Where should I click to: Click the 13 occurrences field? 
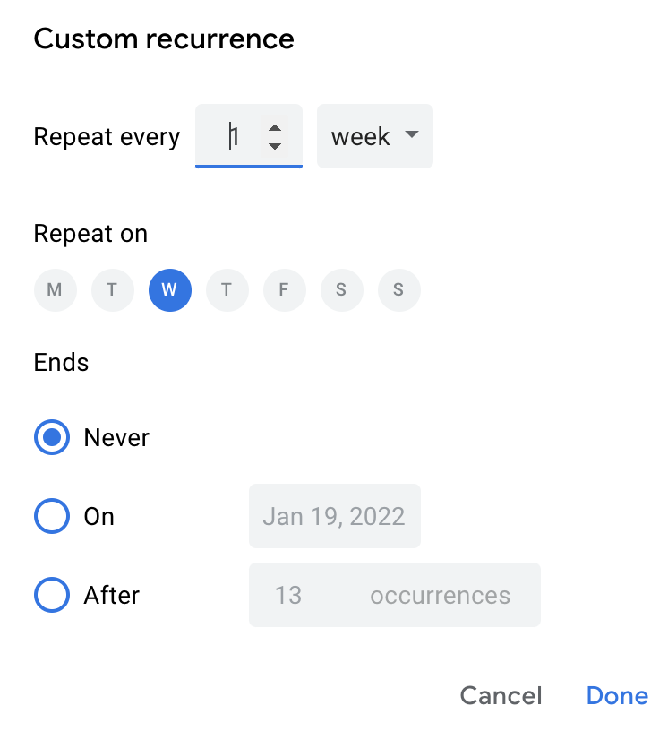coord(394,595)
